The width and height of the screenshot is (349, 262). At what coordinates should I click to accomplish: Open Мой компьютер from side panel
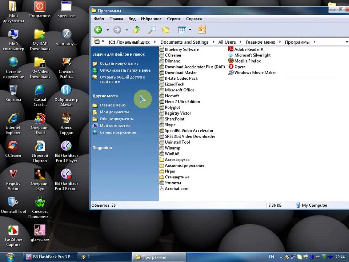[115, 126]
